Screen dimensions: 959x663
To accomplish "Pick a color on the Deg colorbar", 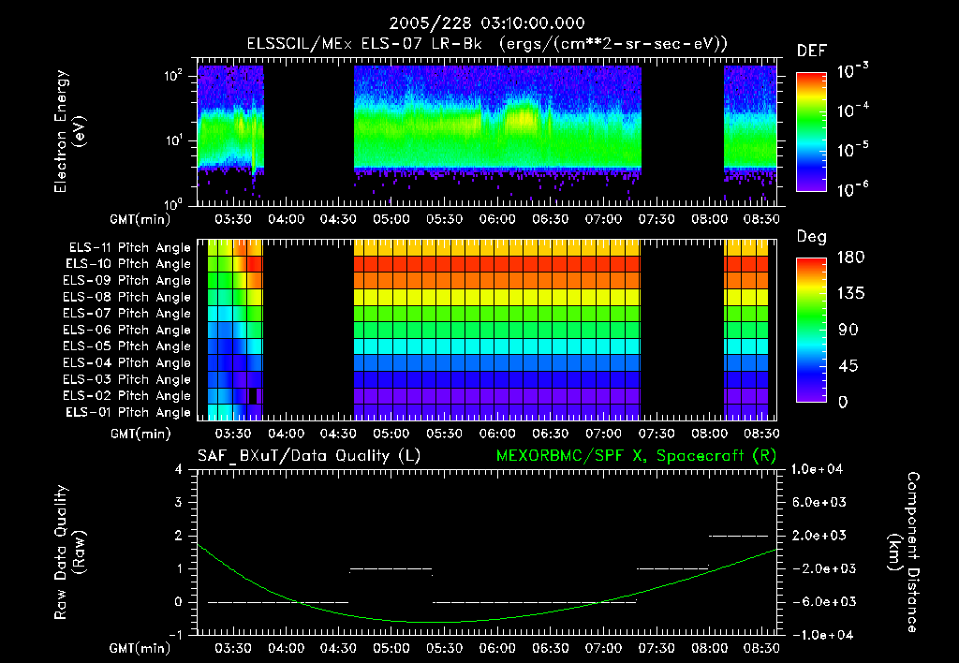I will (811, 330).
